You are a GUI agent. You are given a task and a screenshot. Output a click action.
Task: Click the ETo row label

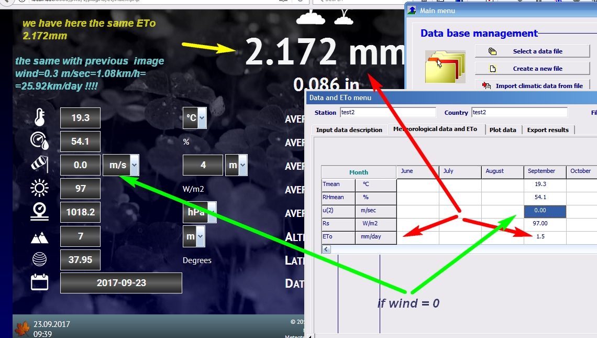[x=338, y=237]
